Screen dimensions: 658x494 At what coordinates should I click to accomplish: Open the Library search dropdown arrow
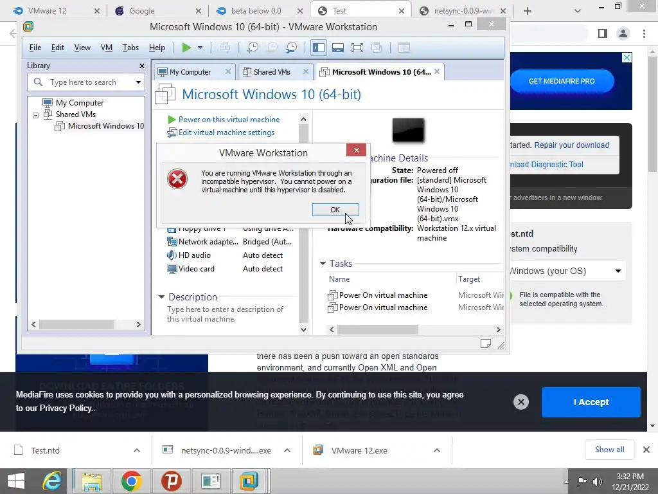tap(139, 82)
